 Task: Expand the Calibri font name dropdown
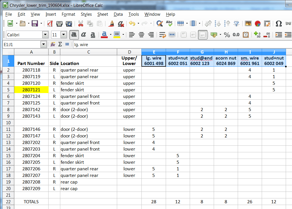(x=45, y=35)
